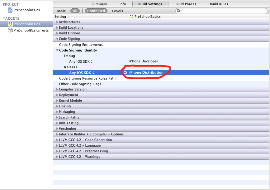Click the PreSchoolBasics target app icon
This screenshot has width=270, height=190.
tap(10, 24)
